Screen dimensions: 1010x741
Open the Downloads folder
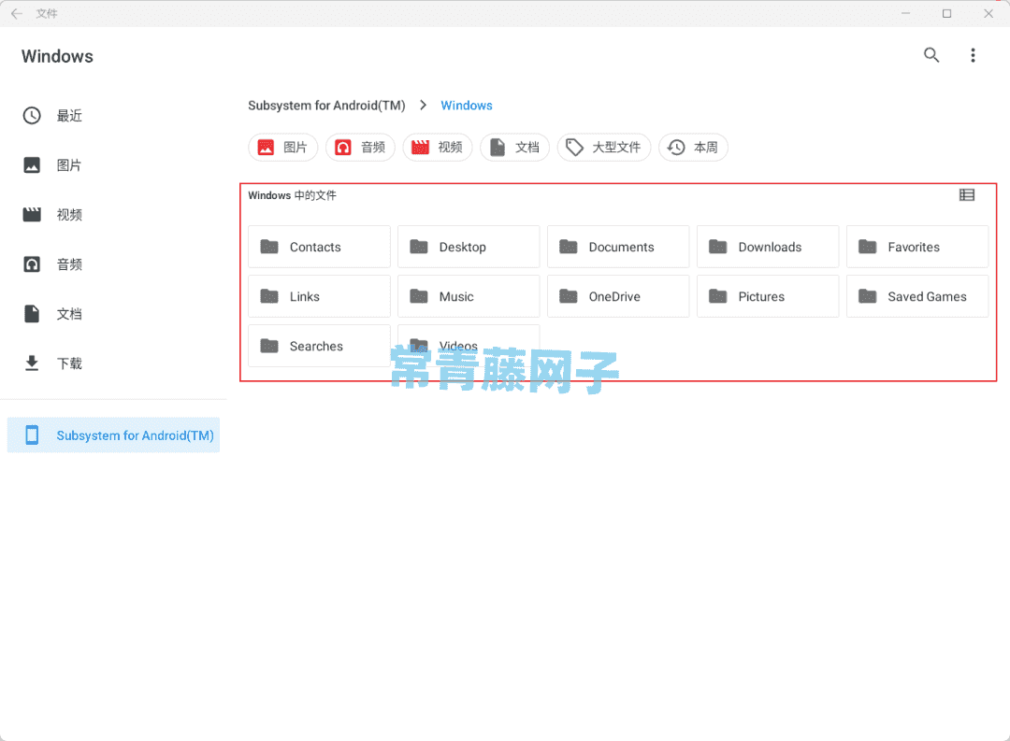[x=768, y=248]
